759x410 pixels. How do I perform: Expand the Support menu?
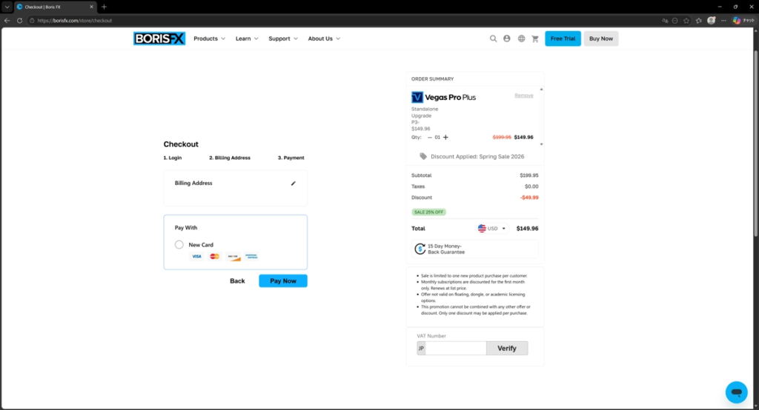tap(283, 38)
